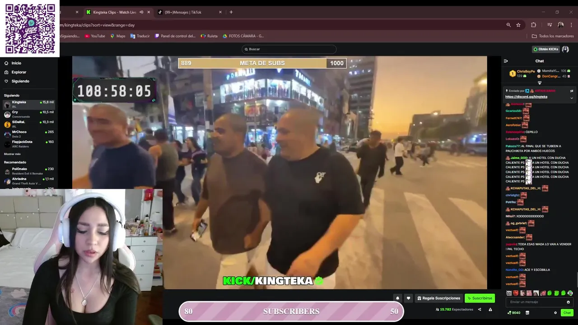Mute the Kingteka Clips tab audio icon
The width and height of the screenshot is (578, 325).
tap(141, 12)
